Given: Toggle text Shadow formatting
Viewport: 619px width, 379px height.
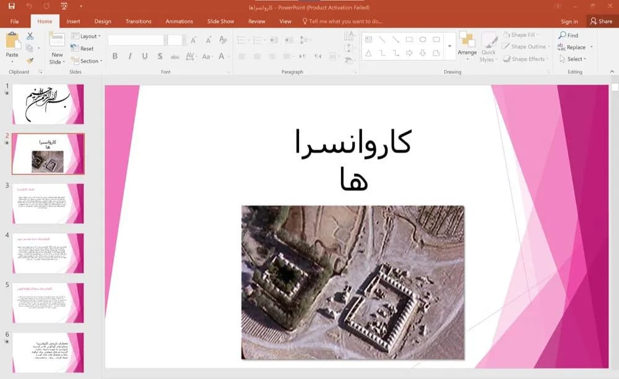Looking at the screenshot, I should point(160,56).
